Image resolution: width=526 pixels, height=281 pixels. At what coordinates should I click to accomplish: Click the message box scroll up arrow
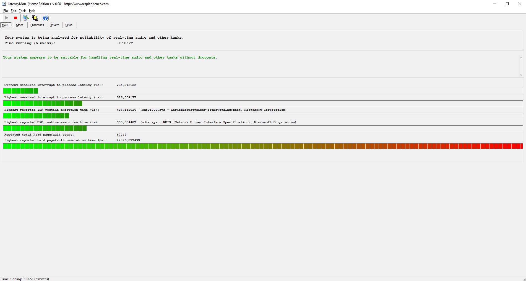(521, 58)
